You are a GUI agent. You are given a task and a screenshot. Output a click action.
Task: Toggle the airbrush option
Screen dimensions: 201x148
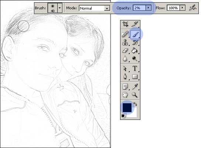coord(193,8)
